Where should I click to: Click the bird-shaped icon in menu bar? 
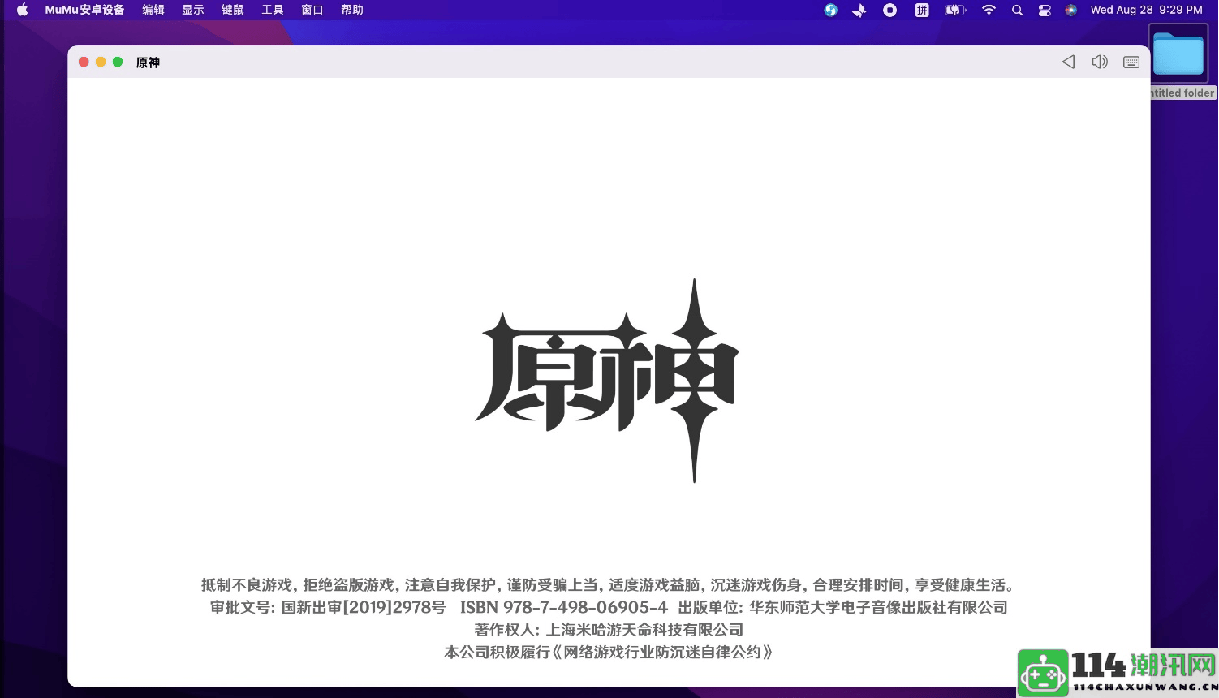[x=859, y=10]
